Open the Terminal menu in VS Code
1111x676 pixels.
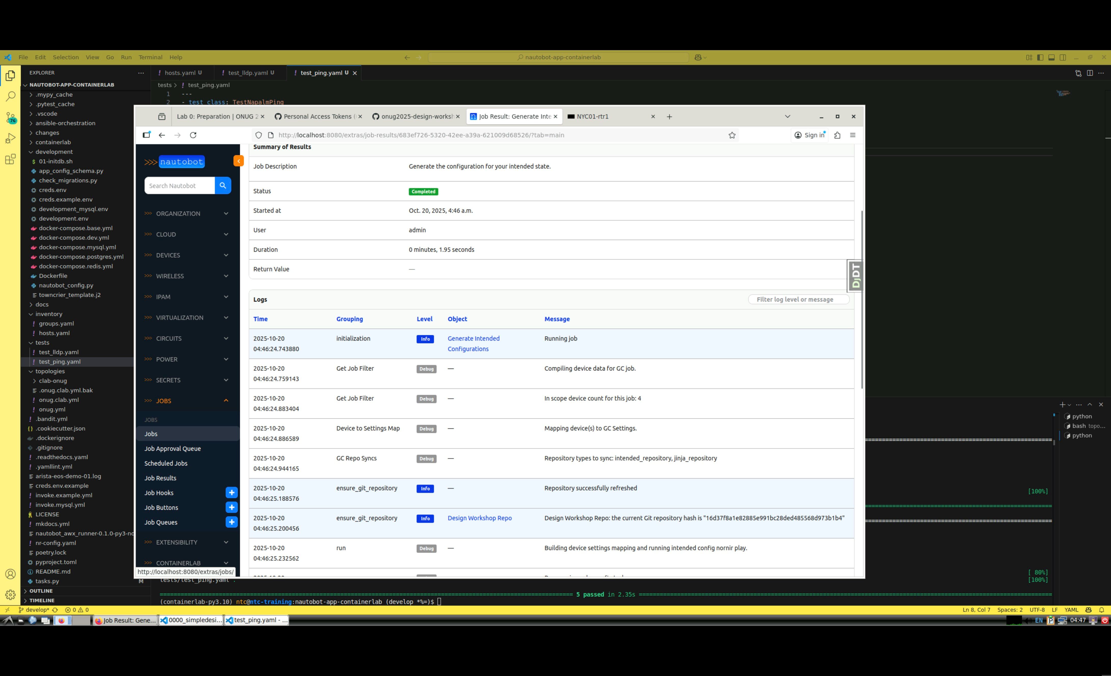pyautogui.click(x=150, y=57)
